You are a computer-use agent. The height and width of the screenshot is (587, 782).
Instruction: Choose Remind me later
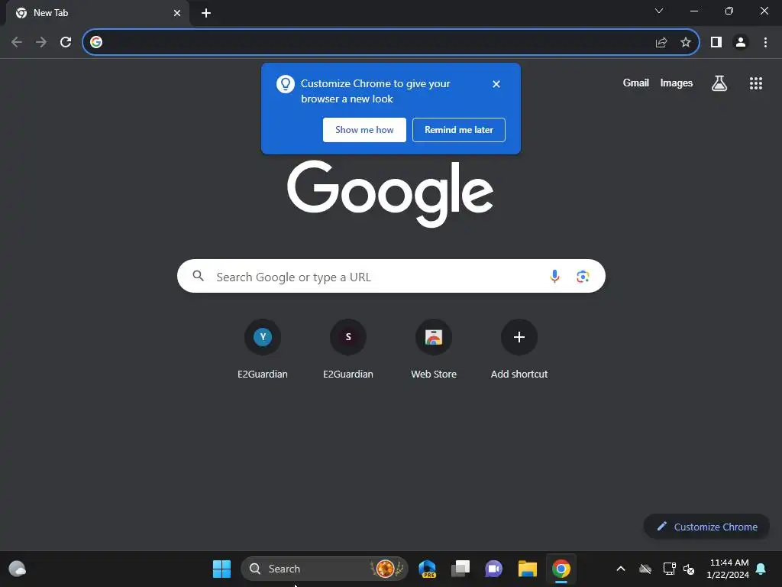point(459,130)
